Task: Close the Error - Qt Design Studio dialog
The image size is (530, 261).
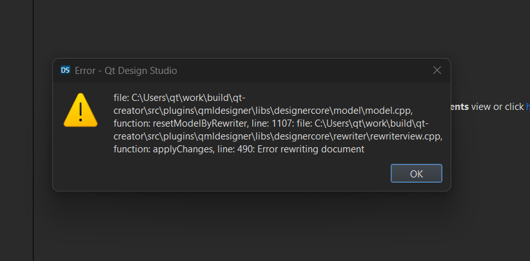Action: (x=437, y=70)
